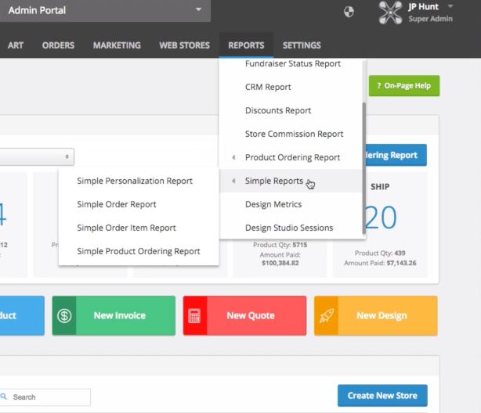The height and width of the screenshot is (413, 481).
Task: Open Design Studio Sessions
Action: (x=289, y=228)
